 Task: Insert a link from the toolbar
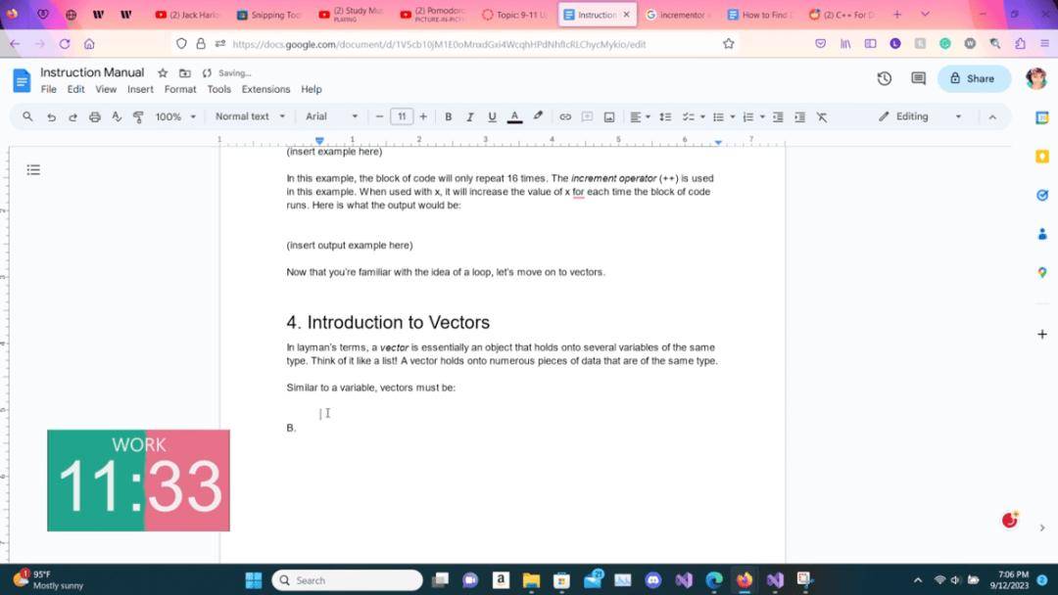click(565, 116)
